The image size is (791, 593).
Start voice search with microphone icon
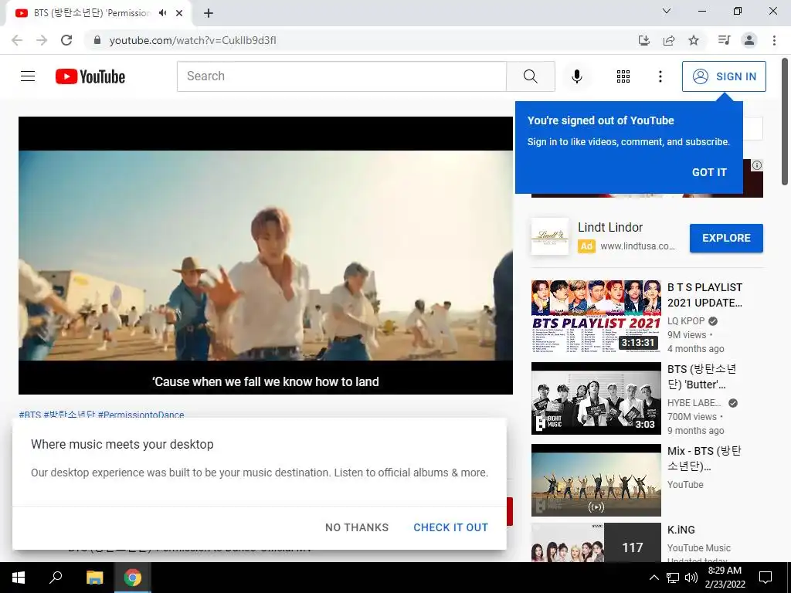(576, 76)
